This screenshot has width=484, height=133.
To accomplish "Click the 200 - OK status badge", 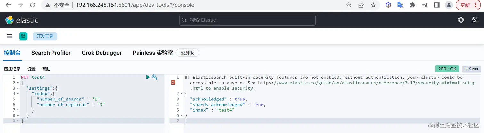I will tap(447, 69).
